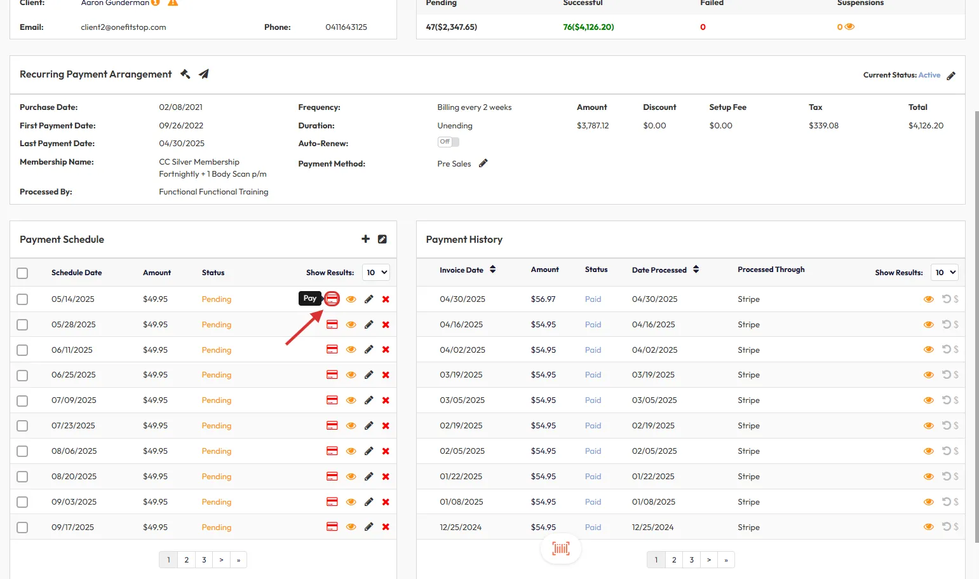Sort payment history by Invoice Date
The image size is (979, 579).
492,269
